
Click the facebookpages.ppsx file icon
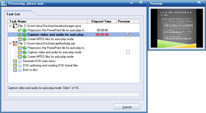(15, 26)
